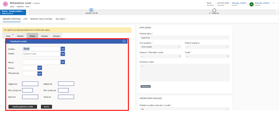Screen dimensions: 279x116
Task: Click search icon in Skladové / Předváděcí vozidlo
Action: 179,57
